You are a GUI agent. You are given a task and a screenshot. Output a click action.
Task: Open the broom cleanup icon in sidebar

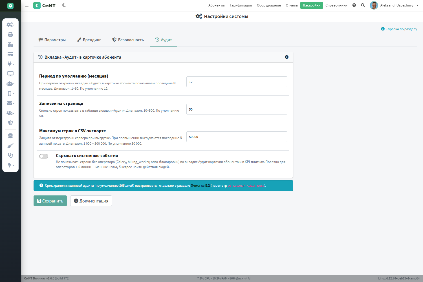coord(10,146)
